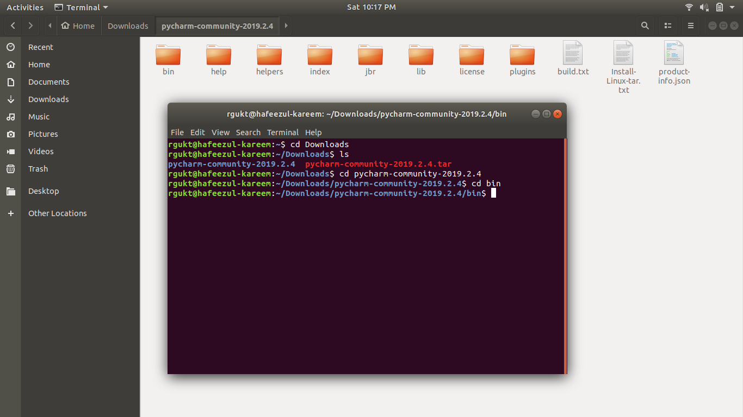743x417 pixels.
Task: Open the license folder icon
Action: point(472,55)
